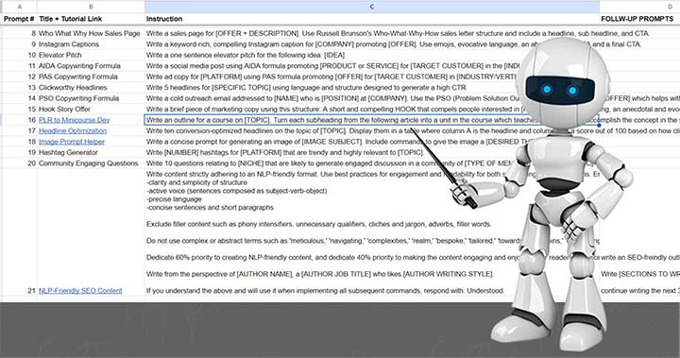Select the AIDA formula social media instruction
Screen dimensions: 680x358
[x=372, y=66]
